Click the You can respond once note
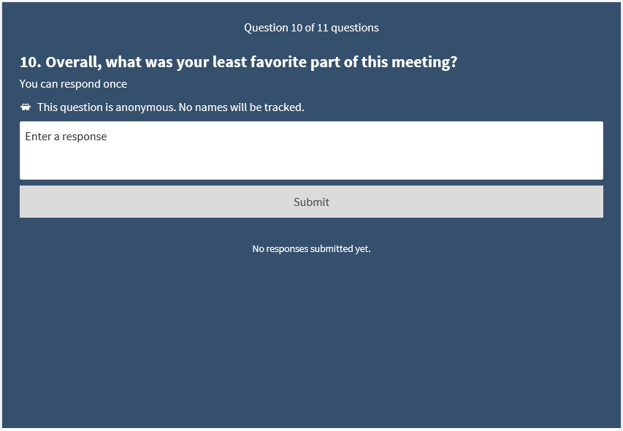This screenshot has height=431, width=623. pos(73,84)
